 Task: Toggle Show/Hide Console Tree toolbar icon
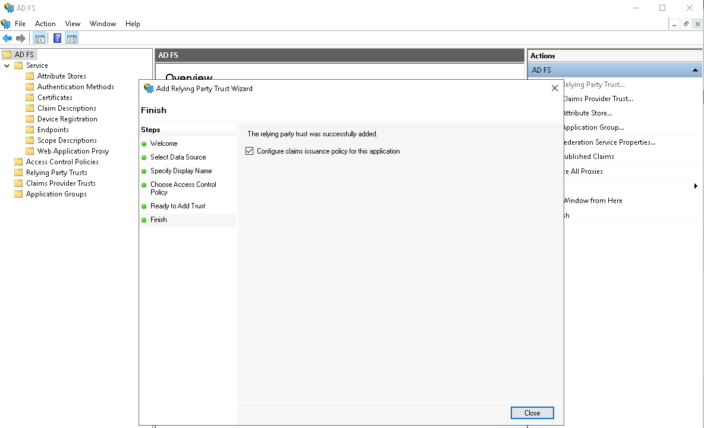40,39
